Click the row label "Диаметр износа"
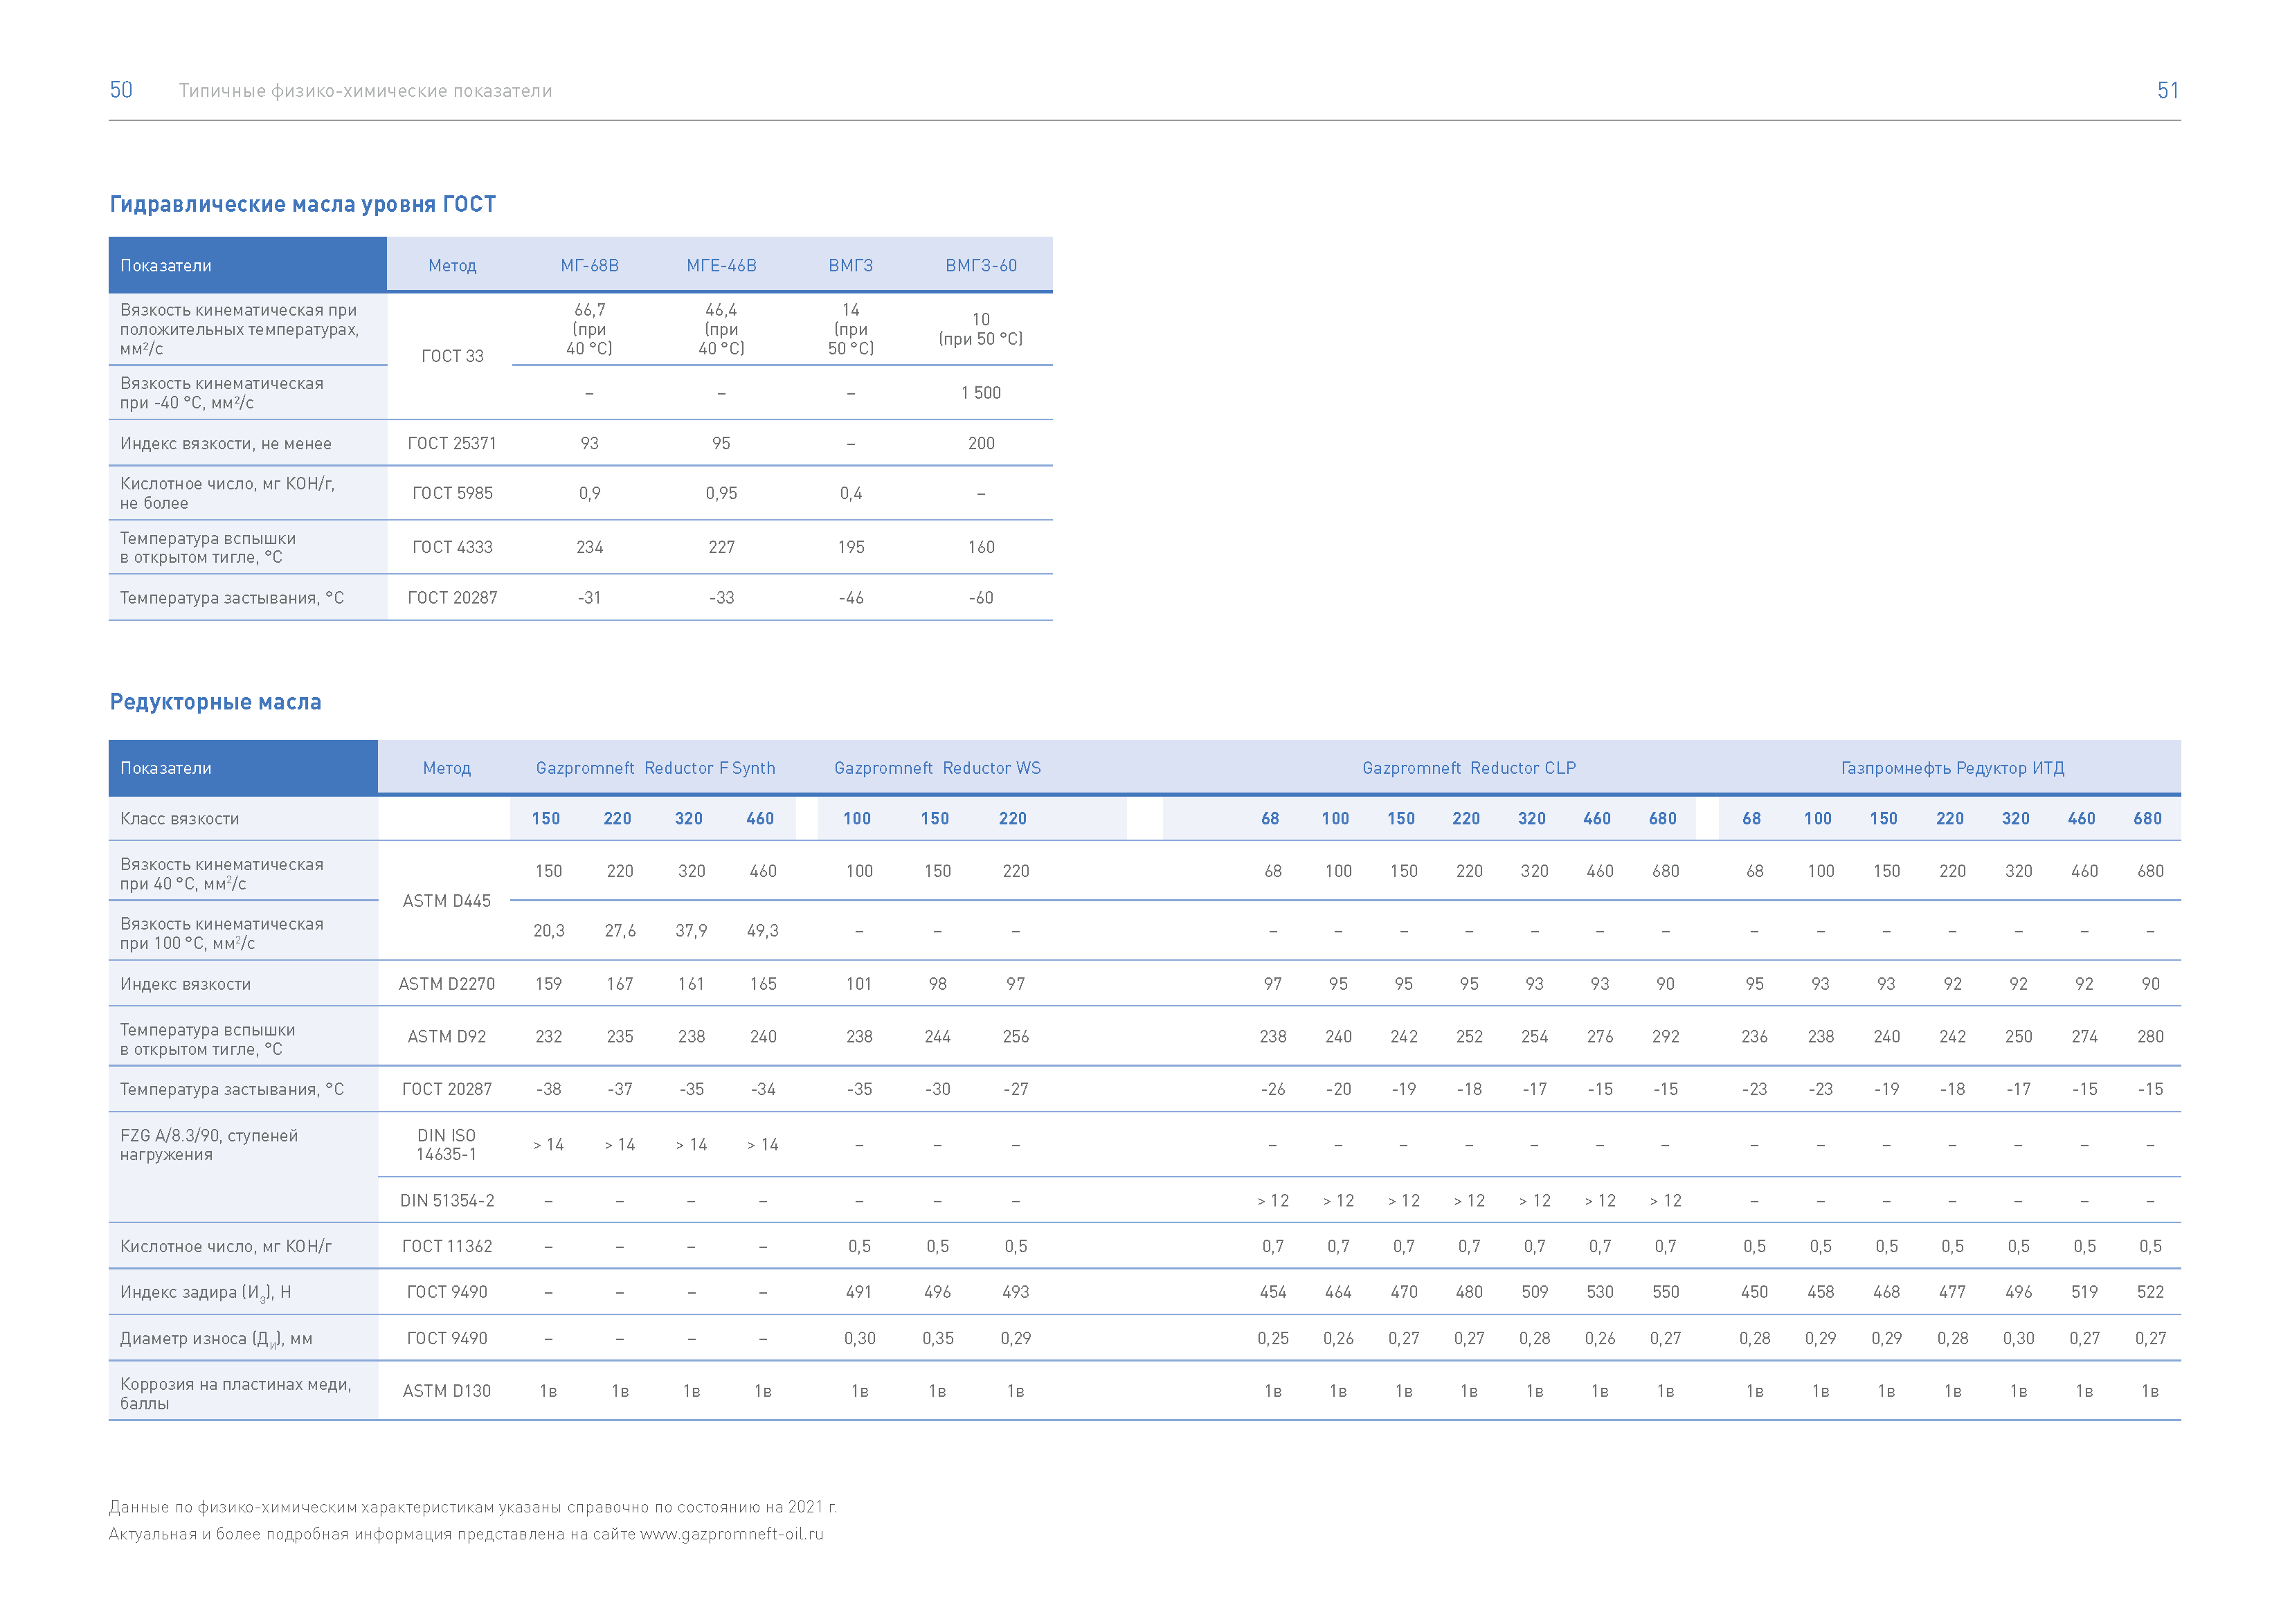This screenshot has width=2290, height=1619. [x=217, y=1339]
